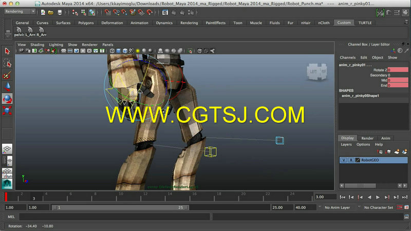
Task: Click the play forwards button
Action: (378, 197)
